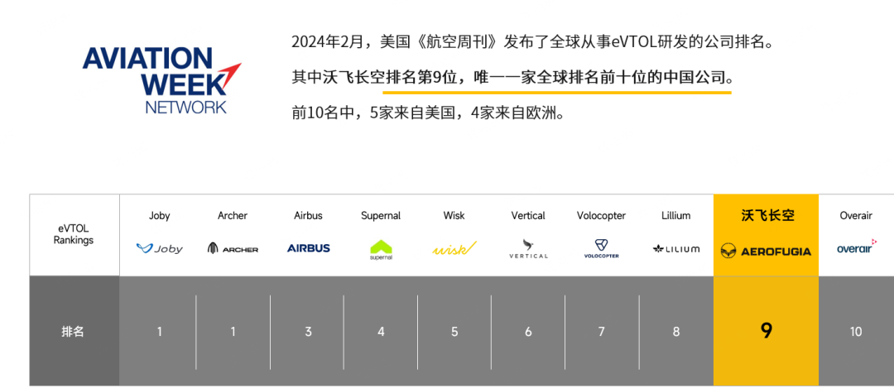This screenshot has height=388, width=894.
Task: Click the sentence starting '2024年2月，美国《航空周刊》'
Action: [x=533, y=42]
